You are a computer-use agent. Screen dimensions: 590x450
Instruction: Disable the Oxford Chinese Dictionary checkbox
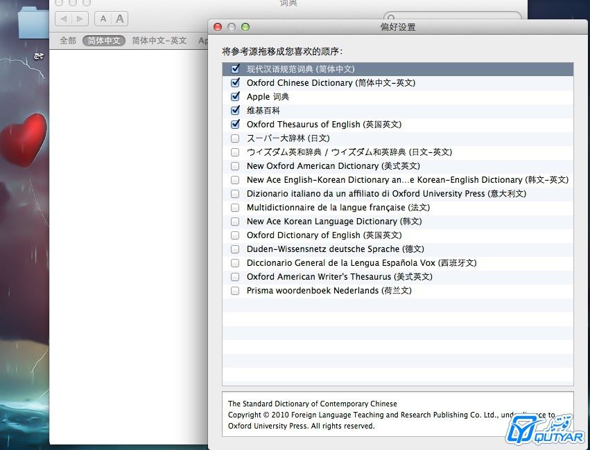pyautogui.click(x=235, y=82)
